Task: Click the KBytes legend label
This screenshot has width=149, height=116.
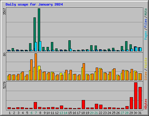Action: tap(146, 104)
